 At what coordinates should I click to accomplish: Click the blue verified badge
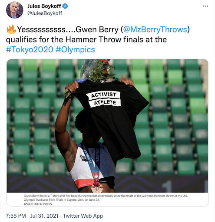[65, 6]
